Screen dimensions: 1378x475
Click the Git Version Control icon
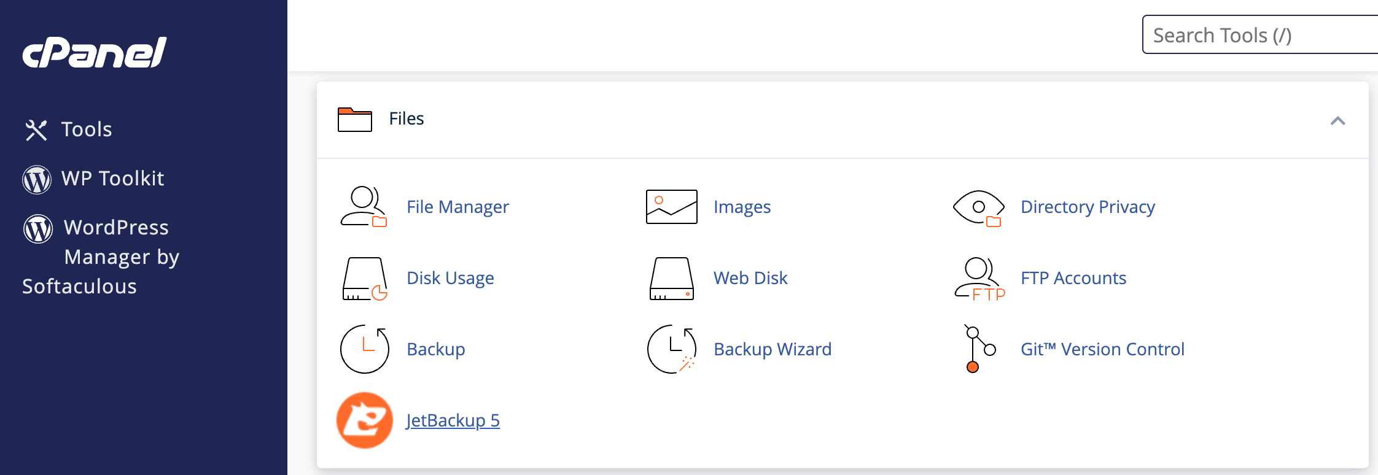pyautogui.click(x=979, y=349)
